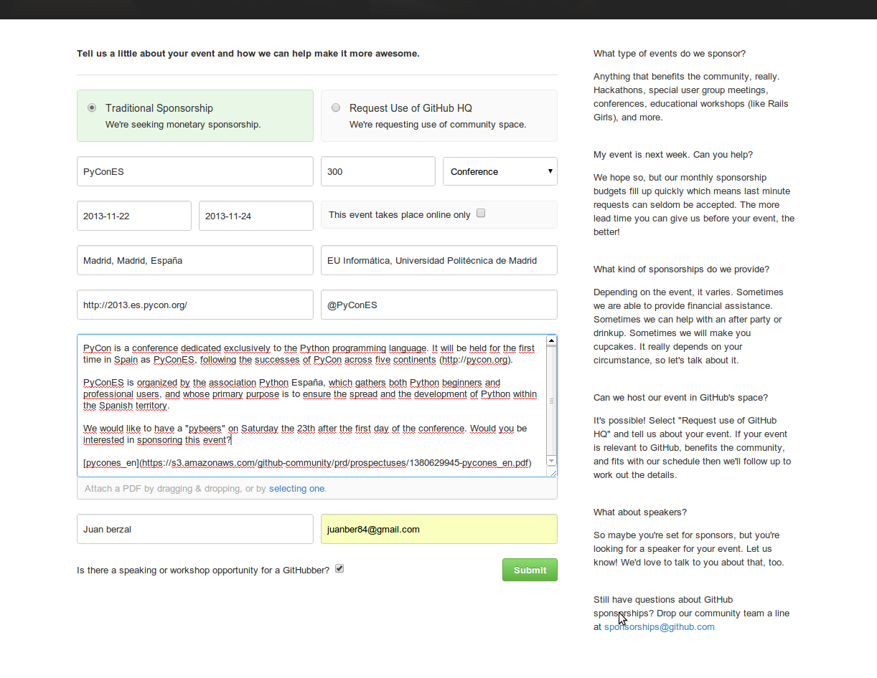Click the Twitter handle field @PyConES
The width and height of the screenshot is (877, 678).
(438, 305)
